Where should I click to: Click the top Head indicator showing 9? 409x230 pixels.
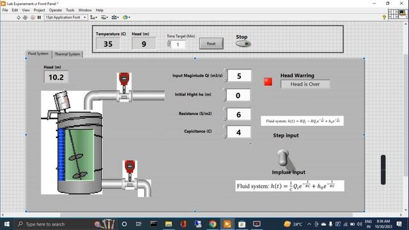tap(144, 43)
